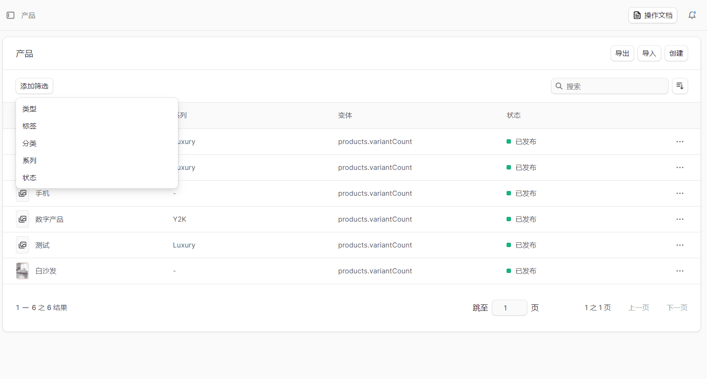Screen dimensions: 707x379
Task: Toggle the sidebar panel icon
Action: pyautogui.click(x=11, y=16)
